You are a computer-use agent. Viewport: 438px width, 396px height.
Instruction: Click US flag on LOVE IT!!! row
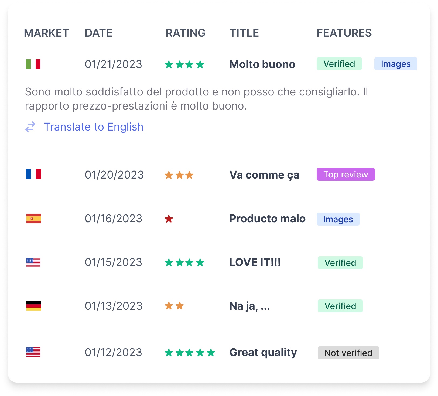33,262
